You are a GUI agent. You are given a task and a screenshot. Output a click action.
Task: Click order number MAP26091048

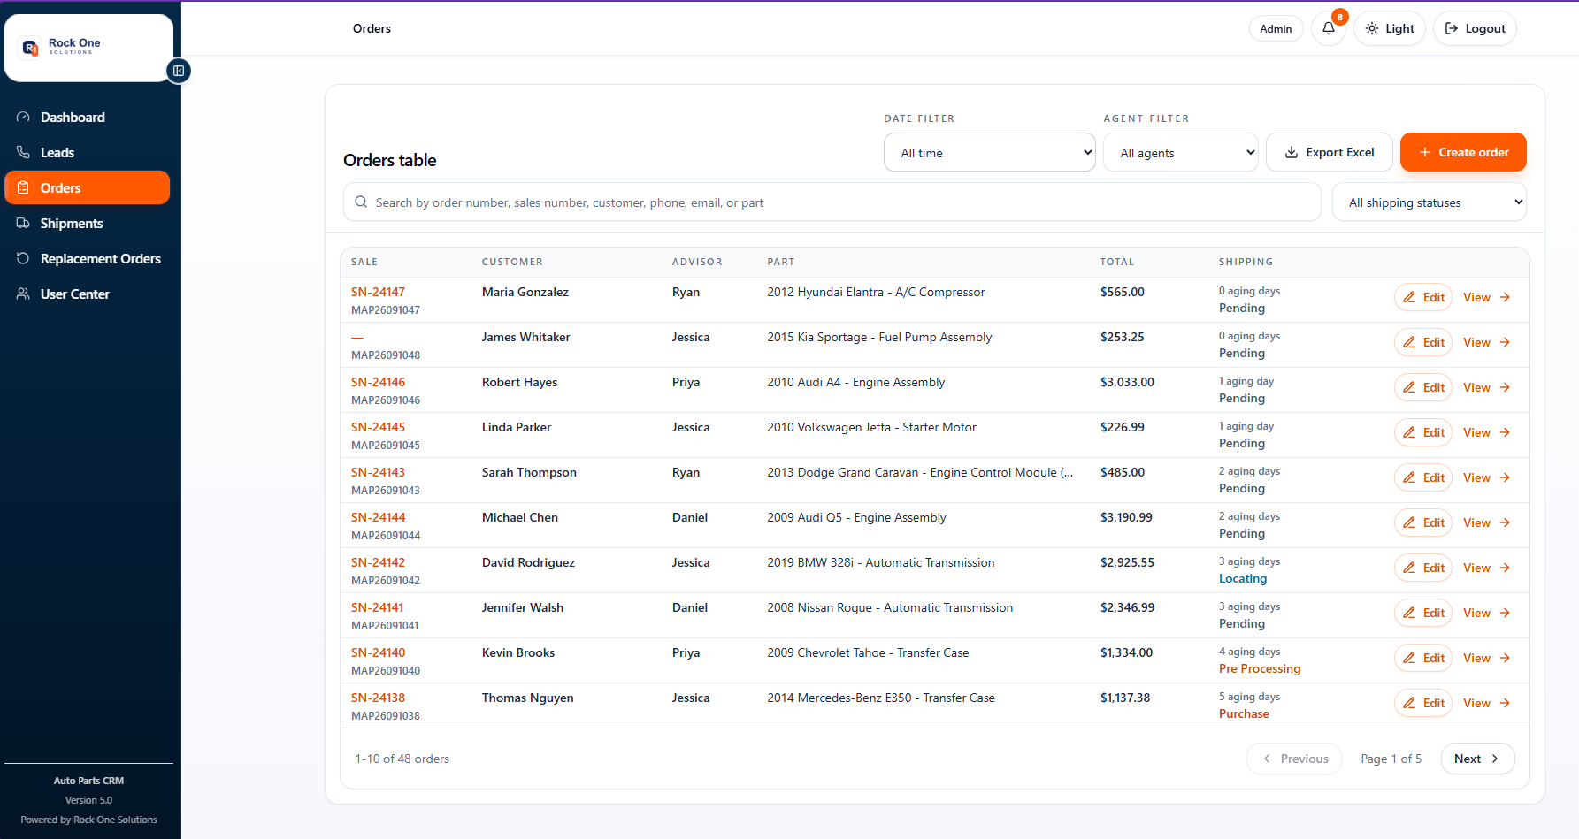pyautogui.click(x=386, y=355)
